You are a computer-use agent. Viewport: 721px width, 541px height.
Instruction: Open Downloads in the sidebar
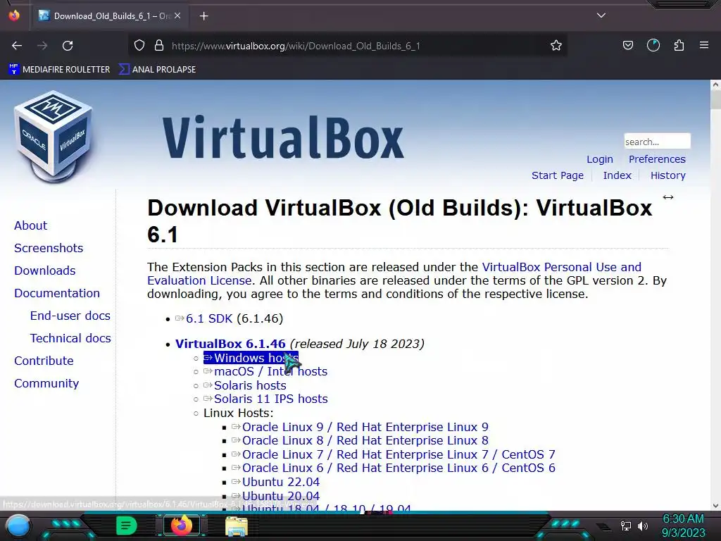pos(44,271)
